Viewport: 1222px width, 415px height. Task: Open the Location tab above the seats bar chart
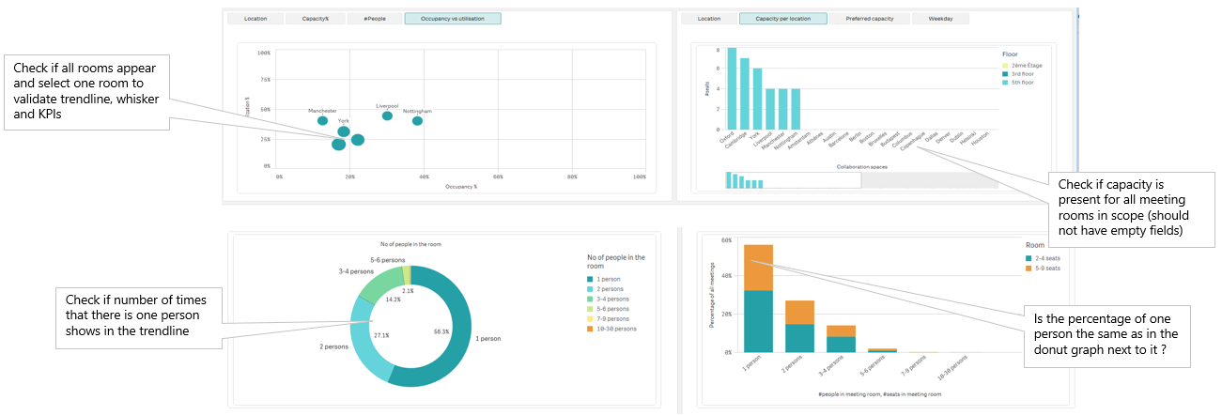[709, 19]
